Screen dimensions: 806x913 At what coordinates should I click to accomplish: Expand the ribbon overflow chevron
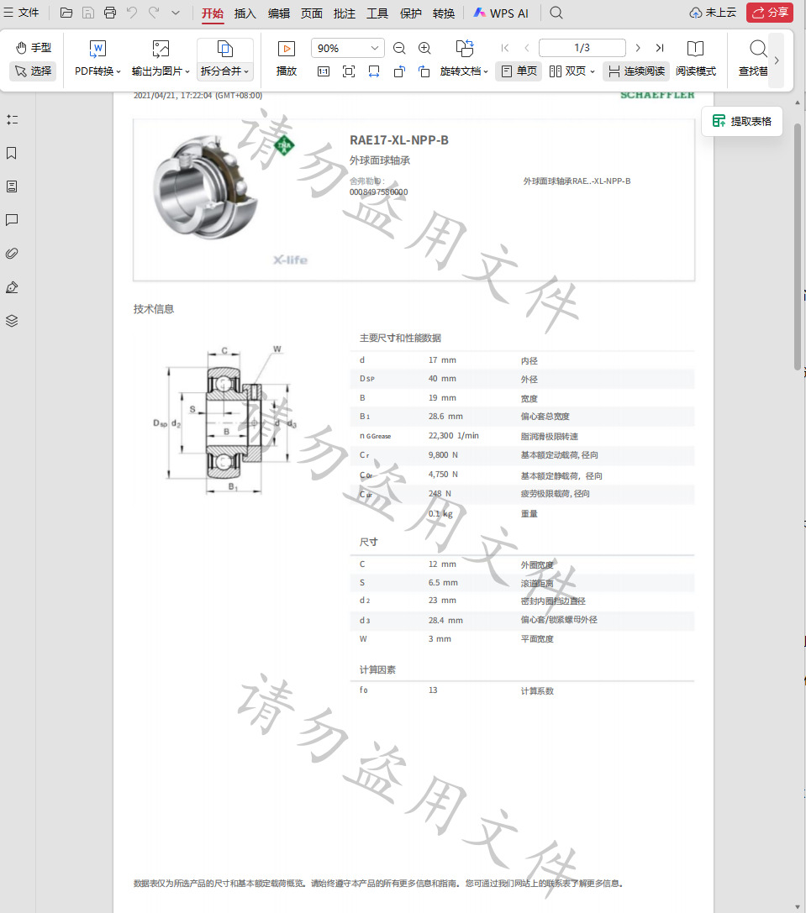tap(777, 60)
